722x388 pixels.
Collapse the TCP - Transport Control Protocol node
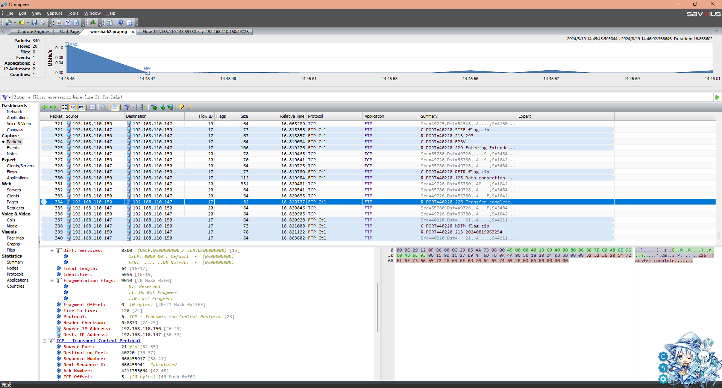(x=45, y=341)
